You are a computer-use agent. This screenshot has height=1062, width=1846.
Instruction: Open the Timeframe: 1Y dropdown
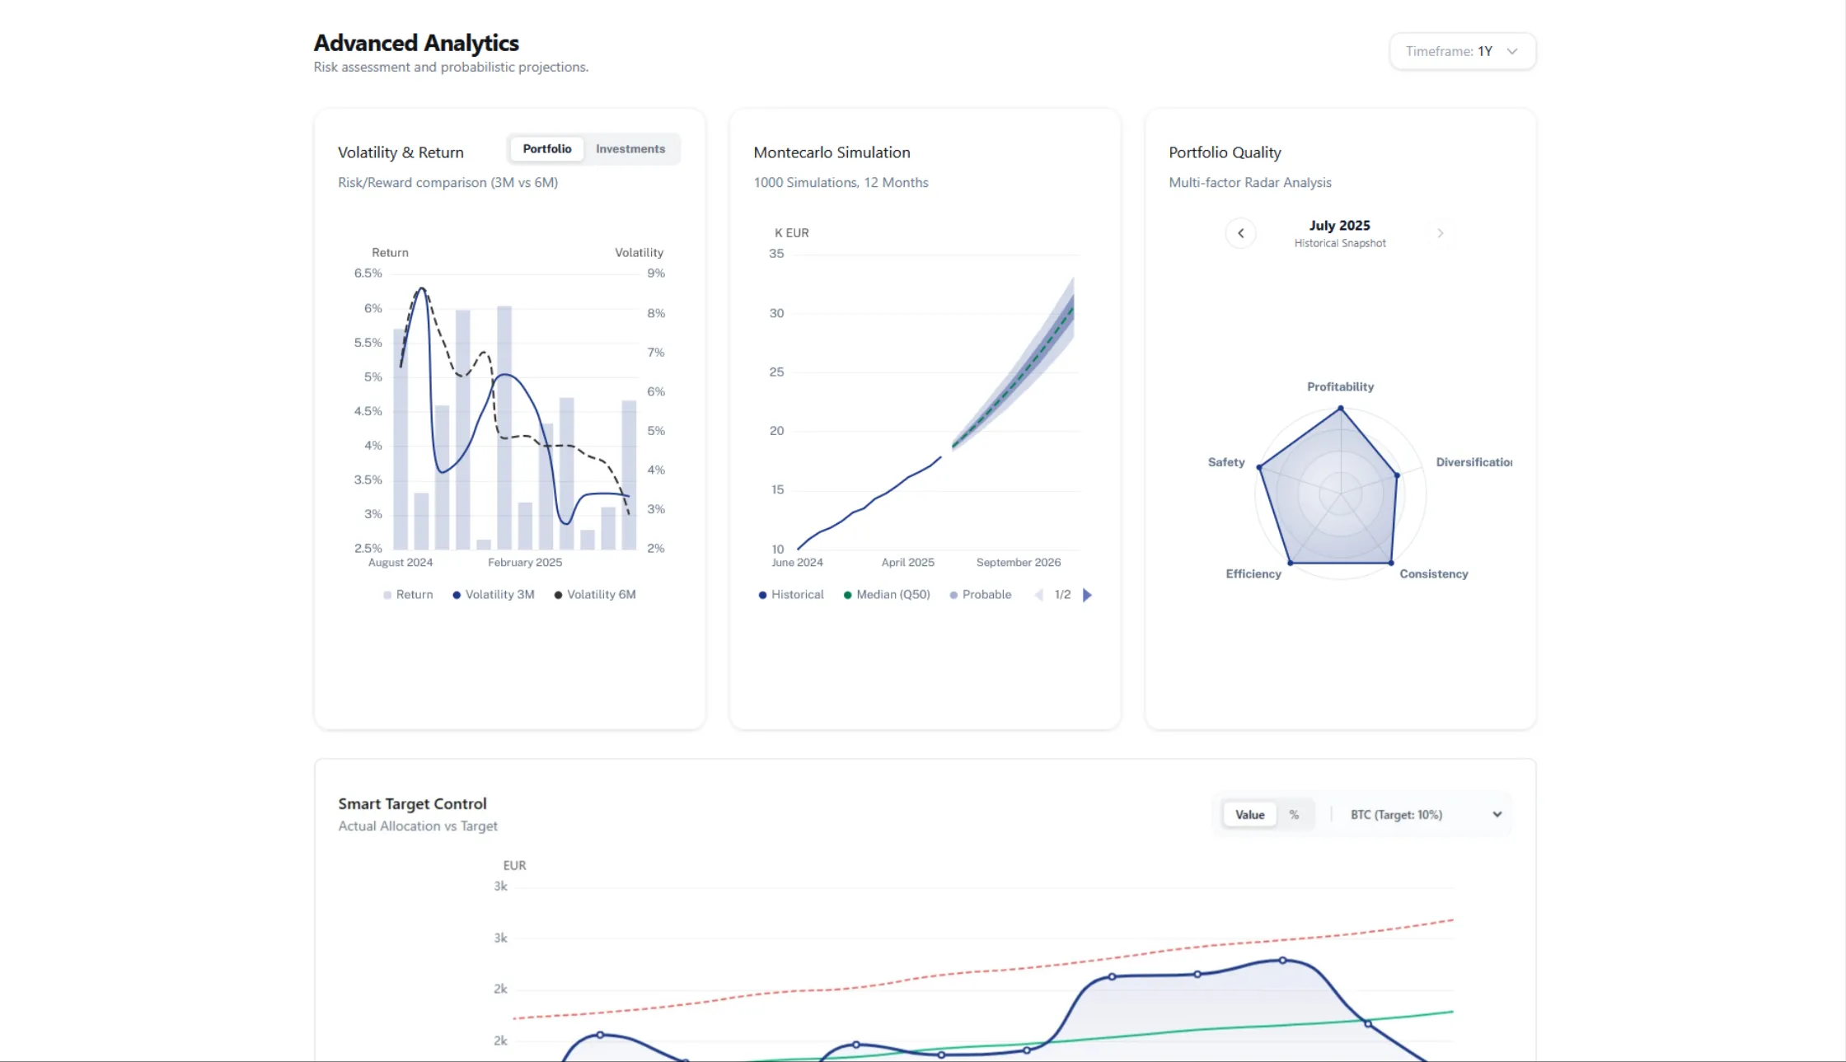(x=1462, y=50)
